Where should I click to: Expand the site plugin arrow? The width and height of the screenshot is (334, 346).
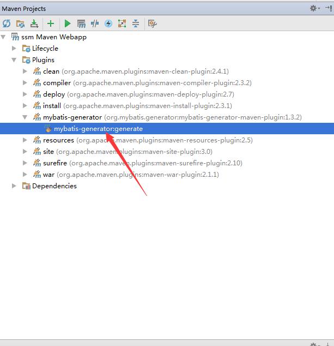click(x=25, y=151)
